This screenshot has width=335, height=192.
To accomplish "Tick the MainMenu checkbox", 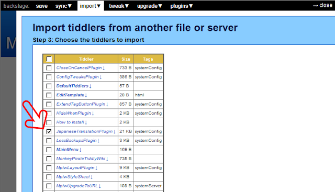I will click(49, 150).
